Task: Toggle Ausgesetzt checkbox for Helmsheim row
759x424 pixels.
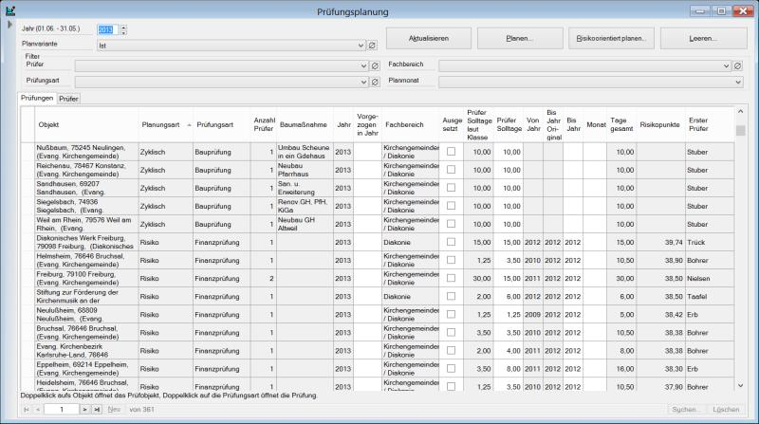Action: point(452,260)
